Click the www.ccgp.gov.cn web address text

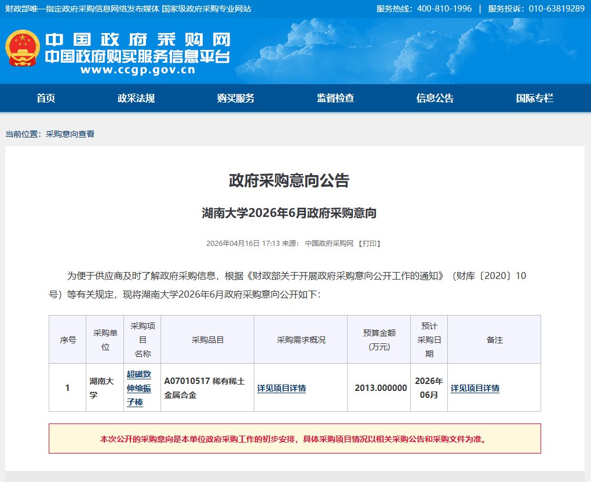tap(138, 70)
